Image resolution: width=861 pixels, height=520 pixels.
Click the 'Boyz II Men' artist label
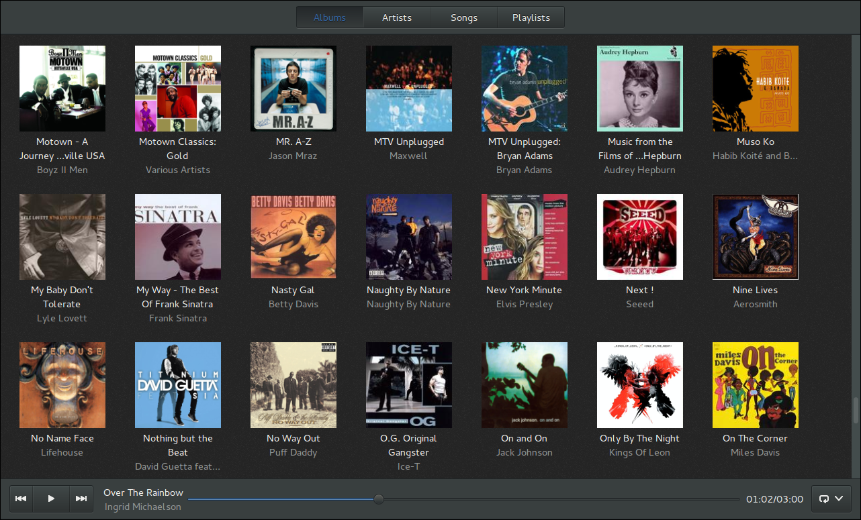(62, 170)
